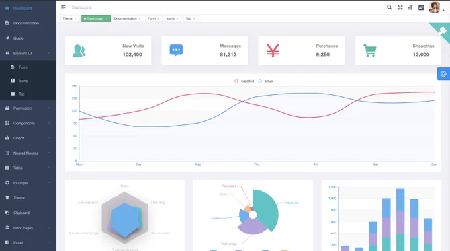Screen dimensions: 450x251
Task: Open Documentation via its sidebar icon
Action: pyautogui.click(x=7, y=23)
